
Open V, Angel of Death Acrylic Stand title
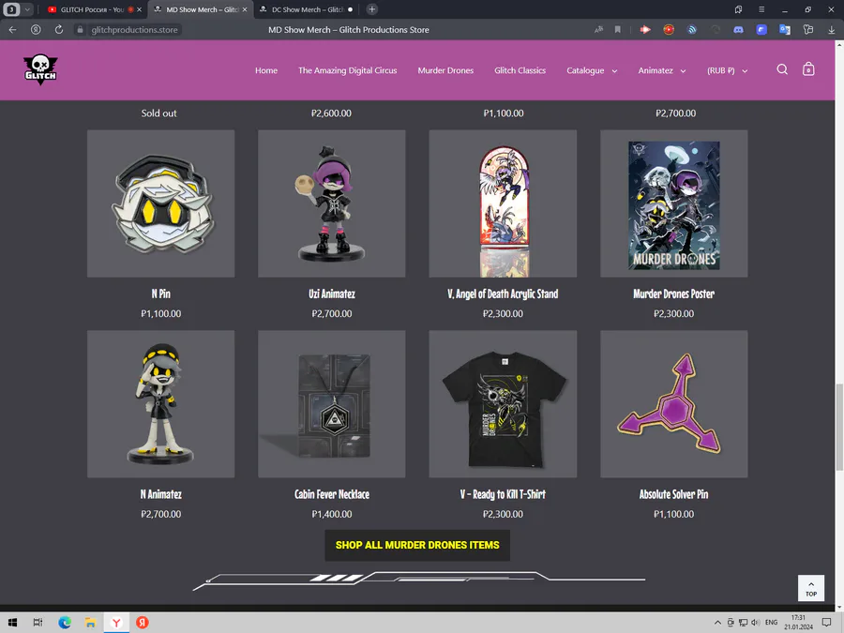(503, 294)
